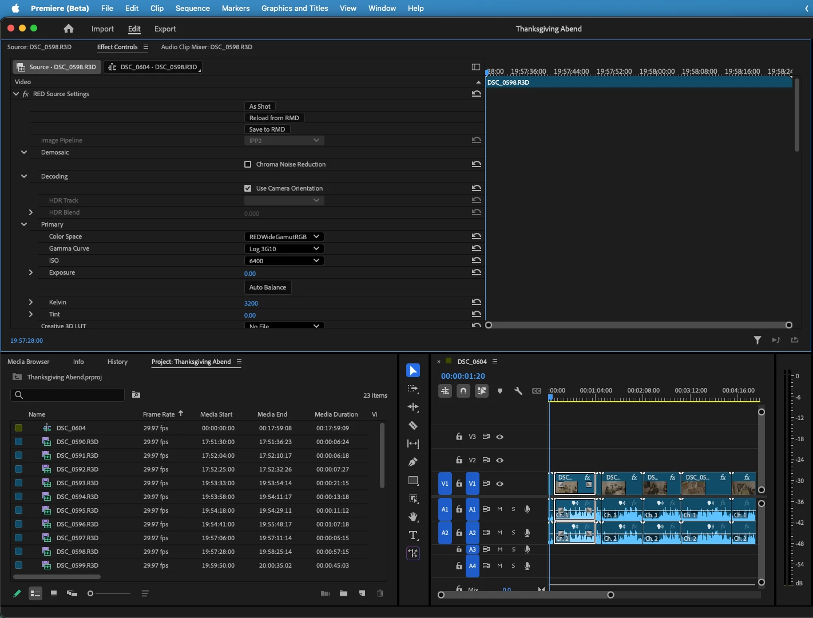Viewport: 813px width, 618px height.
Task: Toggle V2 track visibility eye
Action: click(500, 460)
